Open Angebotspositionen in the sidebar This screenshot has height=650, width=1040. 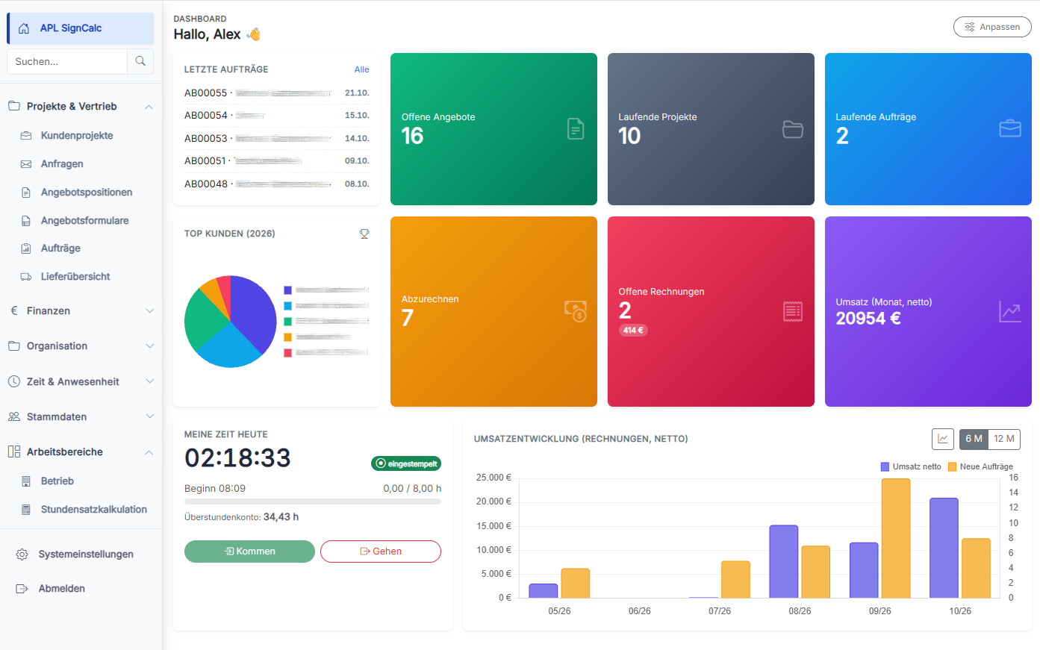pos(87,193)
